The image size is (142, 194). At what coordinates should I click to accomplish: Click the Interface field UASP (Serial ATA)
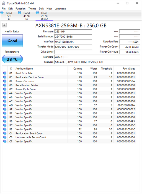pos(73,42)
